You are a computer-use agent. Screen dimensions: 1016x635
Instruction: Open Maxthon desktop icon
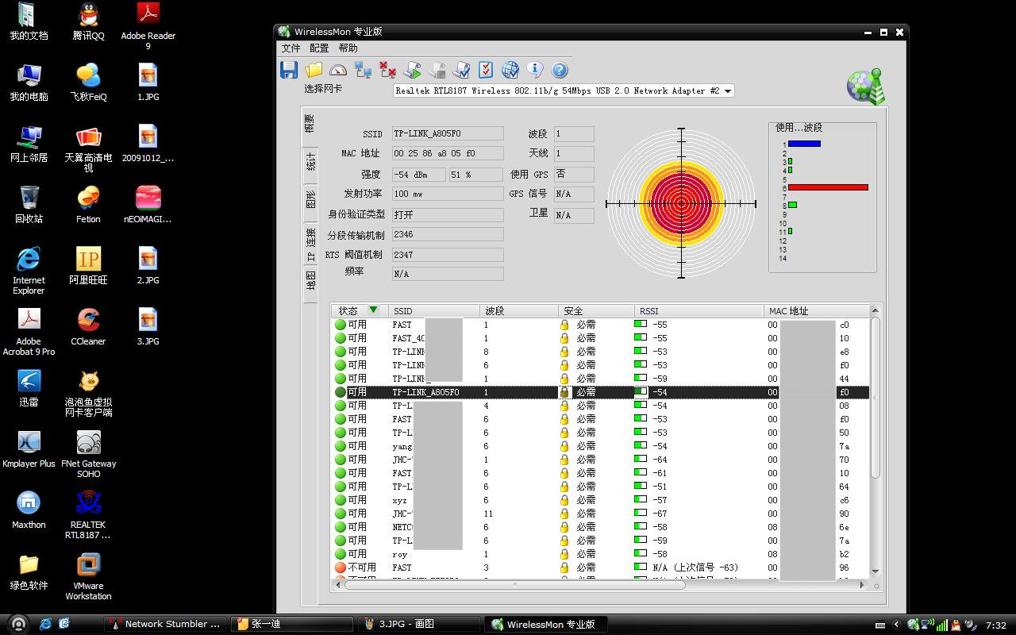click(x=29, y=510)
